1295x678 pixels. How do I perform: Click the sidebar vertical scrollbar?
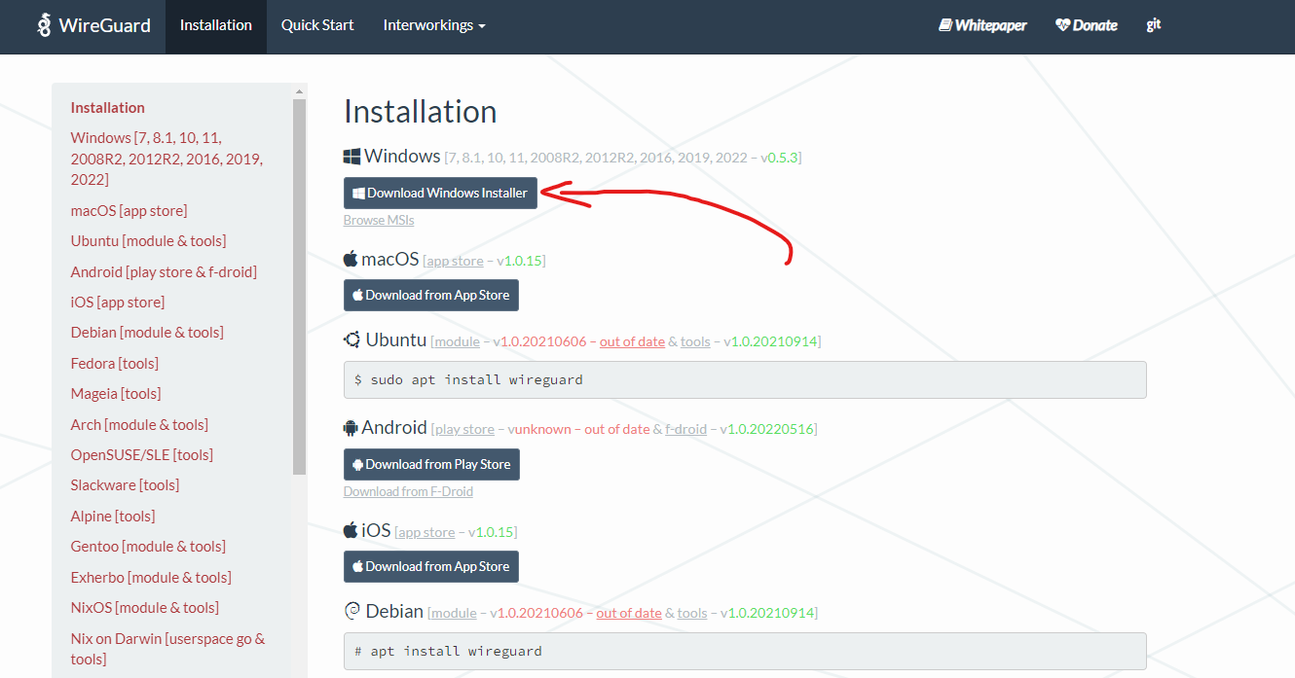click(299, 286)
